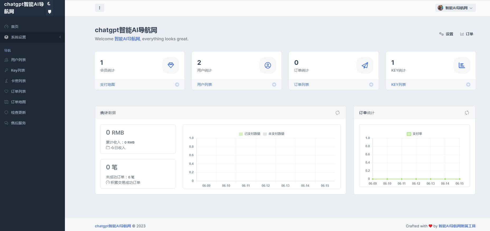This screenshot has width=490, height=231.
Task: Click 设置 button with gears
Action: point(446,34)
